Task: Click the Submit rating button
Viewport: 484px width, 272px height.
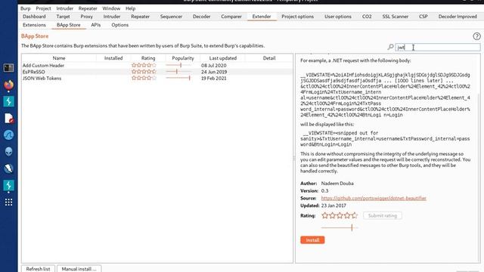Action: click(x=383, y=215)
